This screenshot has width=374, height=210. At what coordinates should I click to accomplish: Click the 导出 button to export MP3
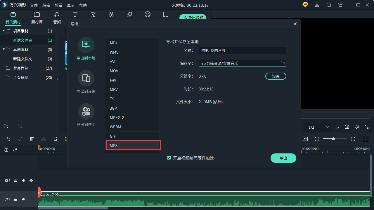(283, 158)
